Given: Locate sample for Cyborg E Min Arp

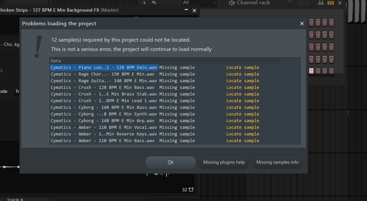Looking at the screenshot, I should point(243,121).
